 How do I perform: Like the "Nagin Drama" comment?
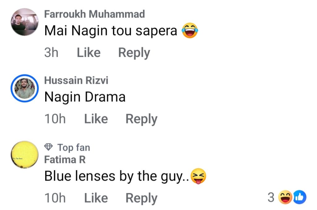click(x=96, y=119)
